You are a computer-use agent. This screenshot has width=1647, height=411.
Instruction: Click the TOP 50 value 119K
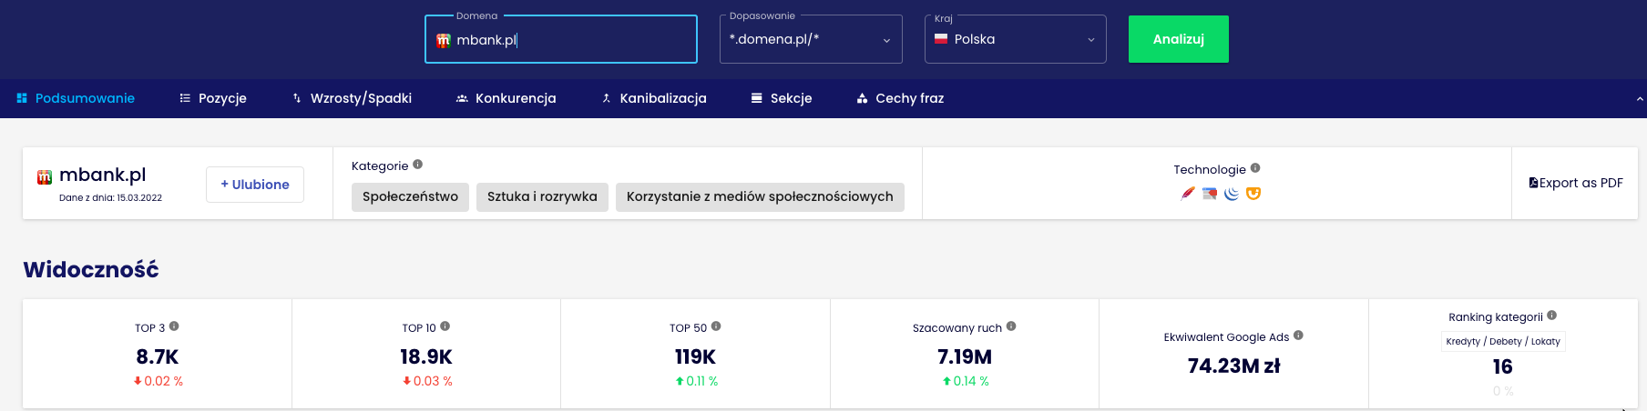[x=695, y=356]
